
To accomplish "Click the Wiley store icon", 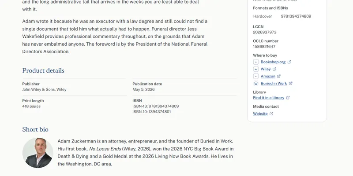I will pyautogui.click(x=256, y=69).
